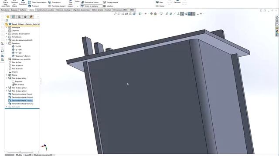
Task: Open the Migration de données tab
Action: (81, 10)
